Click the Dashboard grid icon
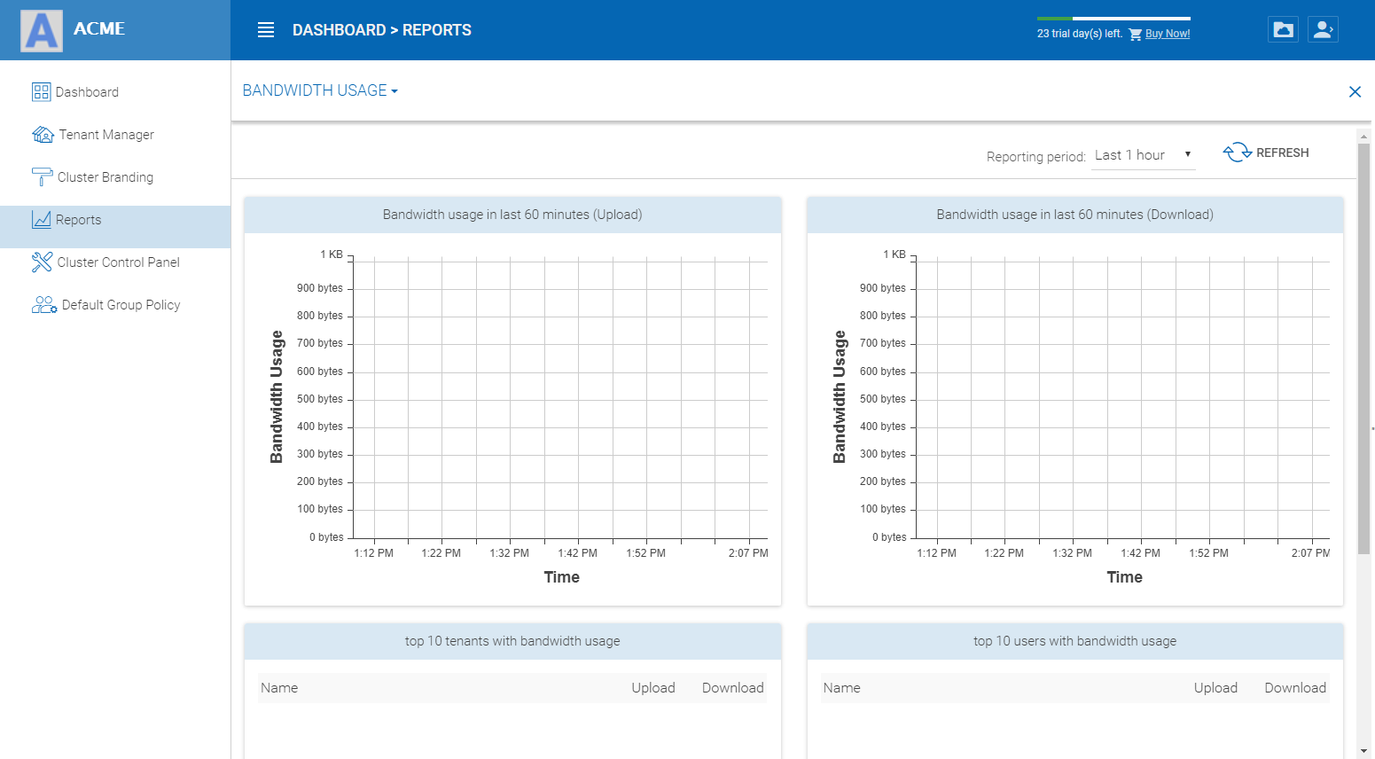The width and height of the screenshot is (1375, 759). click(x=42, y=92)
